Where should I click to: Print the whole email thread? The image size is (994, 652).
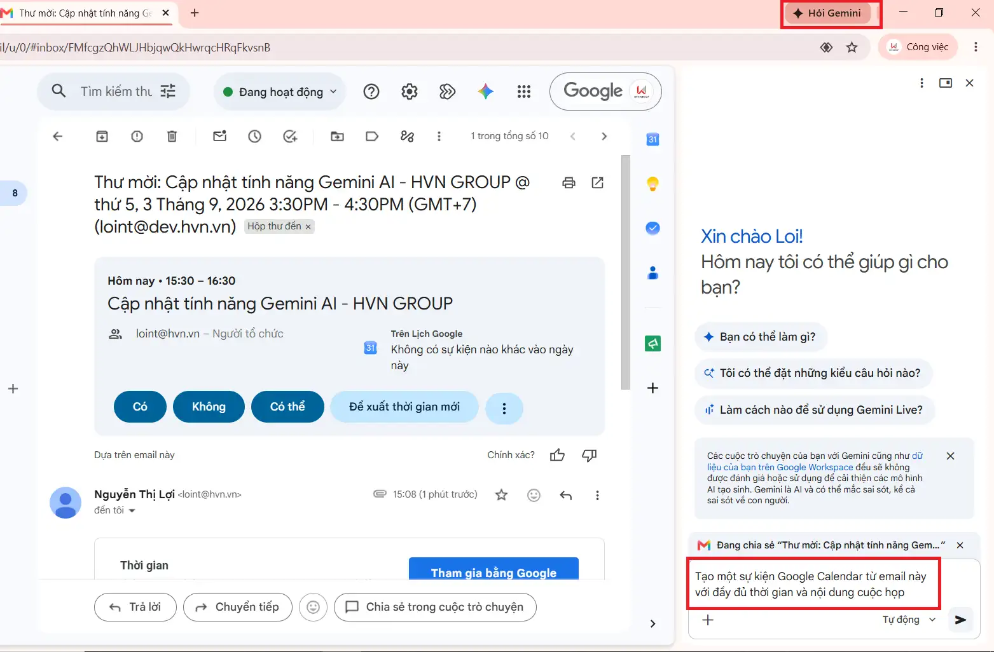tap(569, 183)
